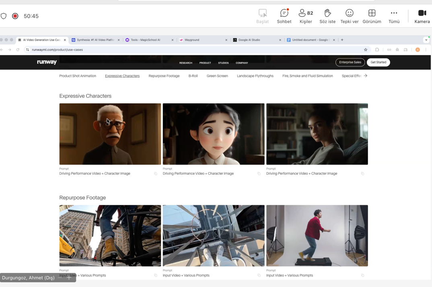The height and width of the screenshot is (287, 432).
Task: Bookmark the page with star icon
Action: pos(366,50)
